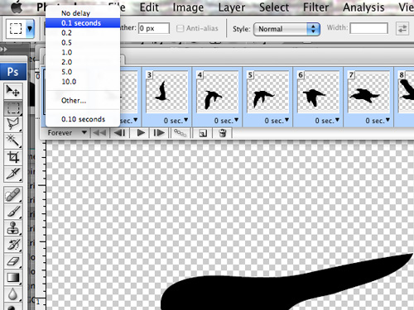
Task: Choose 1.0 delay option
Action: pos(83,52)
